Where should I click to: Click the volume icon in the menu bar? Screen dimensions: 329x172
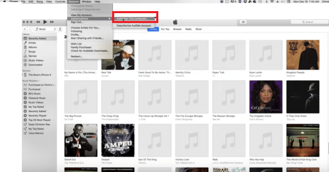[283, 2]
